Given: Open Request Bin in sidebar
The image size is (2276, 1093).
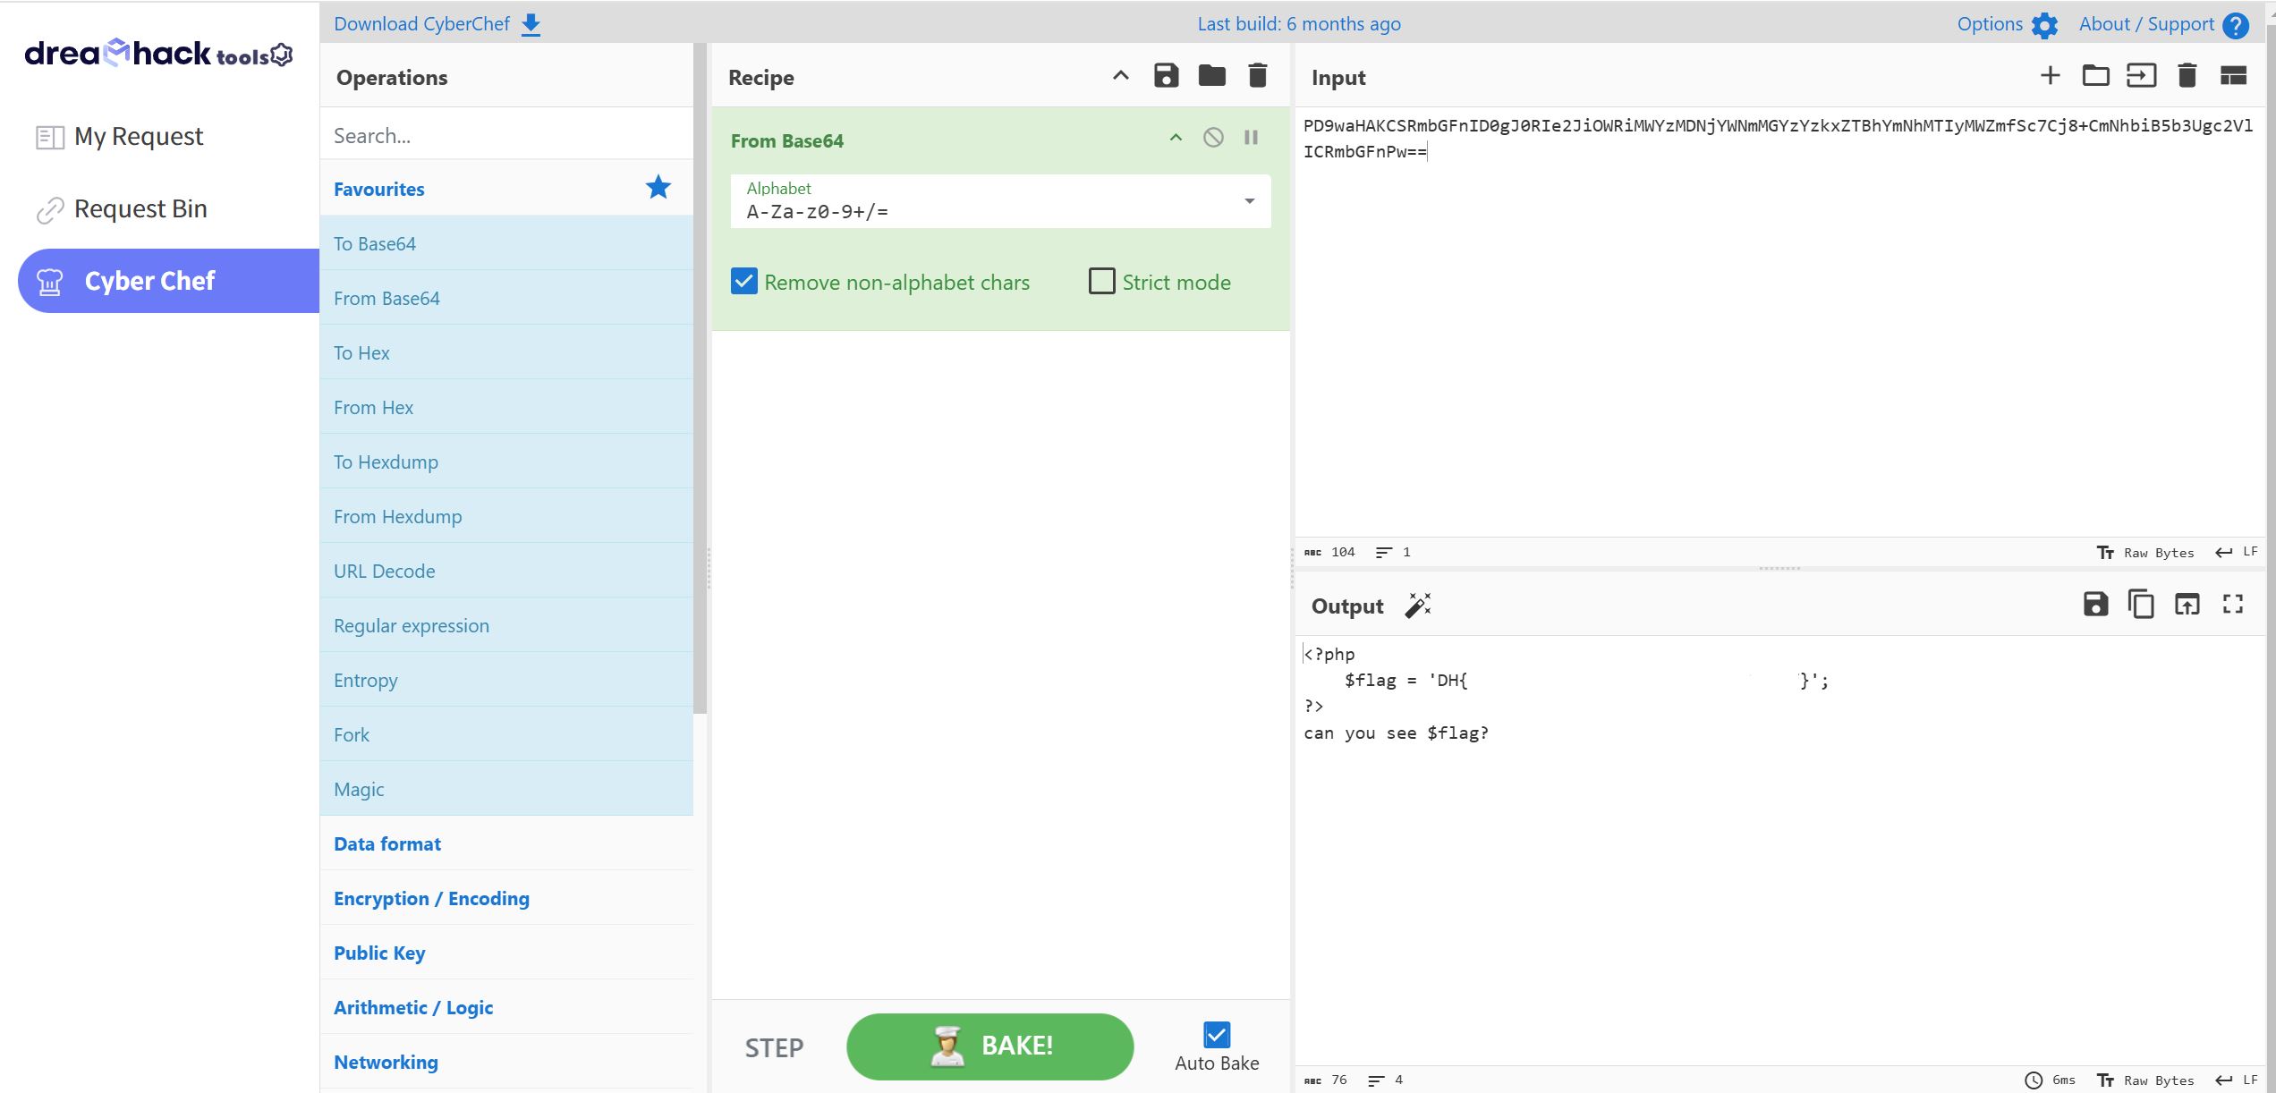Looking at the screenshot, I should point(140,208).
